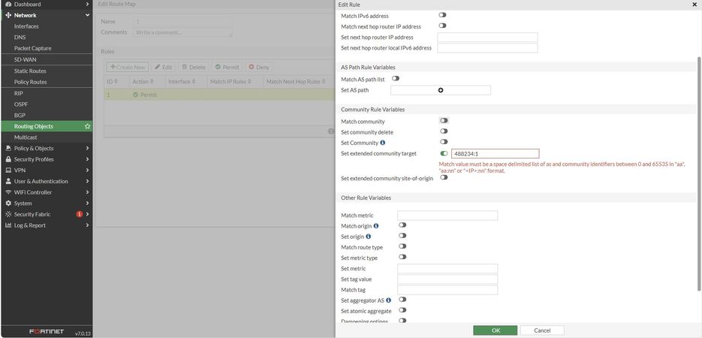Enable Set origin switch
This screenshot has width=702, height=338.
[x=402, y=236]
